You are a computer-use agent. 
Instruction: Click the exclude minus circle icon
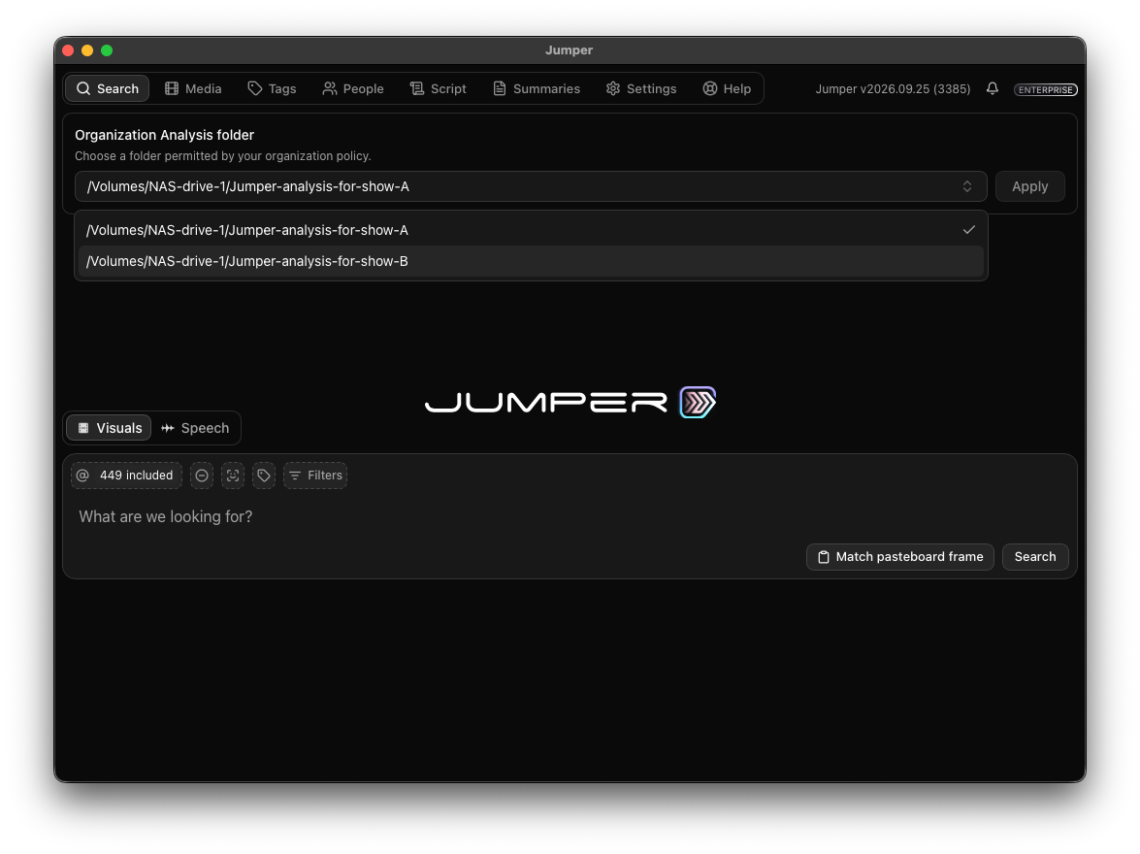coord(202,475)
